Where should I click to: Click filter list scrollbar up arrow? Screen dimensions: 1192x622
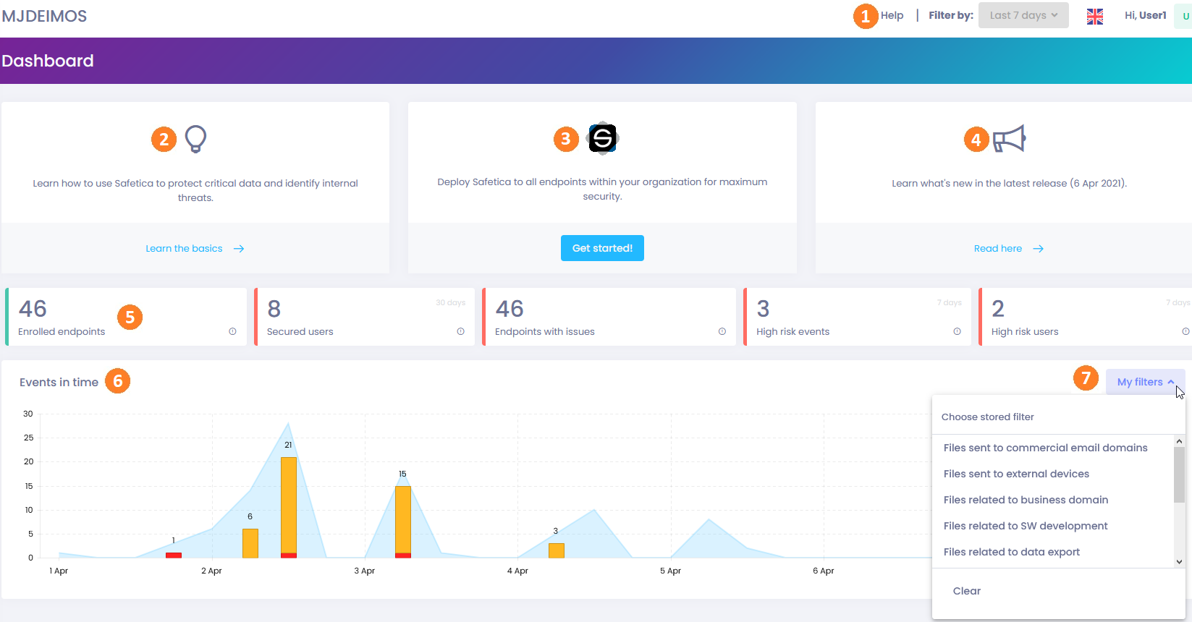(x=1179, y=441)
